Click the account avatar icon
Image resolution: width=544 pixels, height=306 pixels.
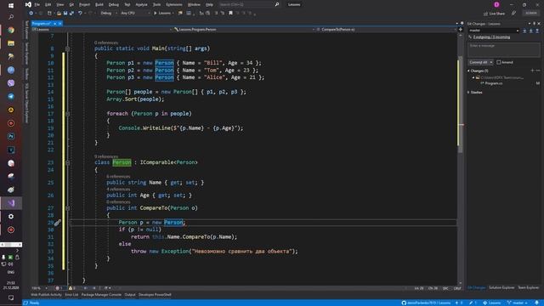(496, 4)
